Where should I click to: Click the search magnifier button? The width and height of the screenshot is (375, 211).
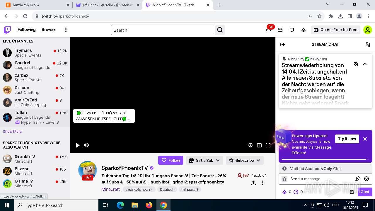tap(220, 30)
